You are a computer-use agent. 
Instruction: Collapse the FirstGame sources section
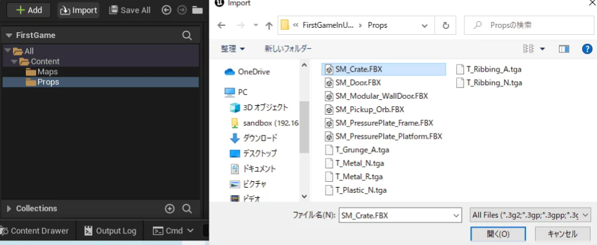[x=9, y=35]
